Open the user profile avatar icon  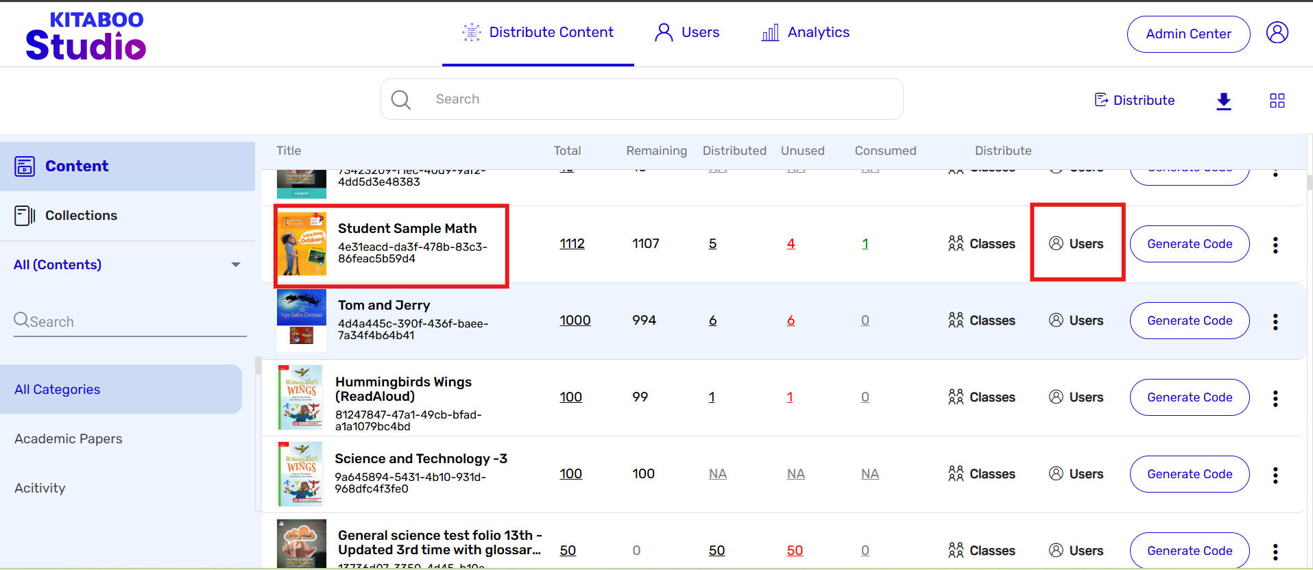tap(1277, 33)
